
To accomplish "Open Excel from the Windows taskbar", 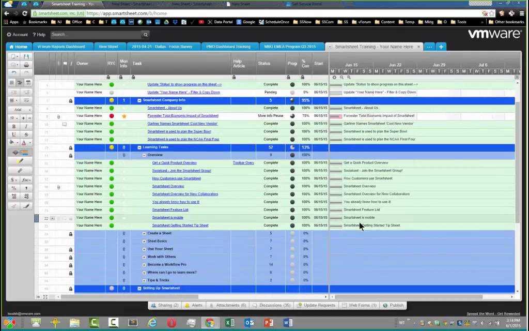I will tap(230, 323).
